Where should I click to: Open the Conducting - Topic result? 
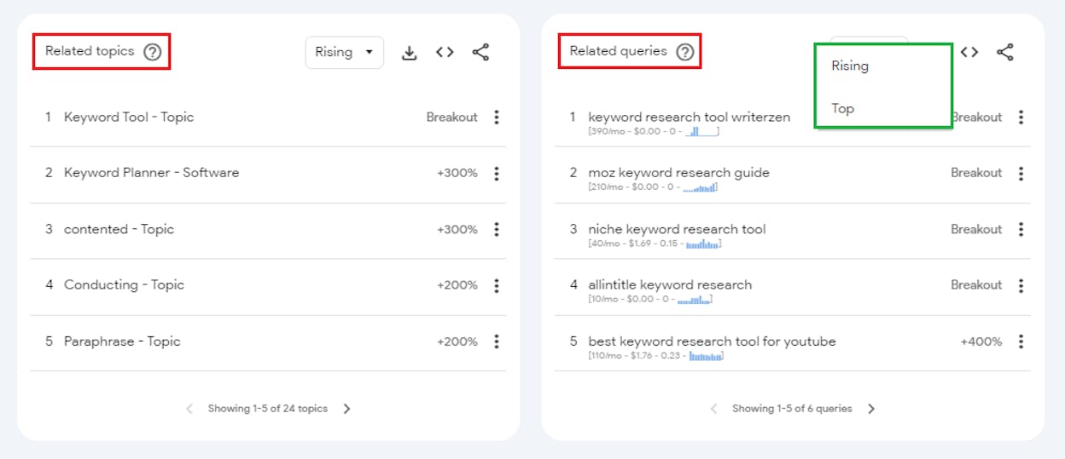click(124, 285)
